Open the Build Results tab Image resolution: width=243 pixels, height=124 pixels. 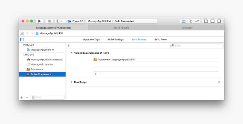click(121, 28)
